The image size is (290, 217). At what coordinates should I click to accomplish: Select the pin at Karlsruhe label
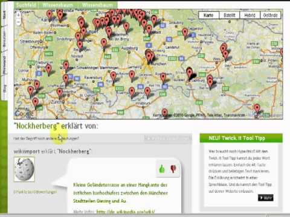pyautogui.click(x=50, y=16)
